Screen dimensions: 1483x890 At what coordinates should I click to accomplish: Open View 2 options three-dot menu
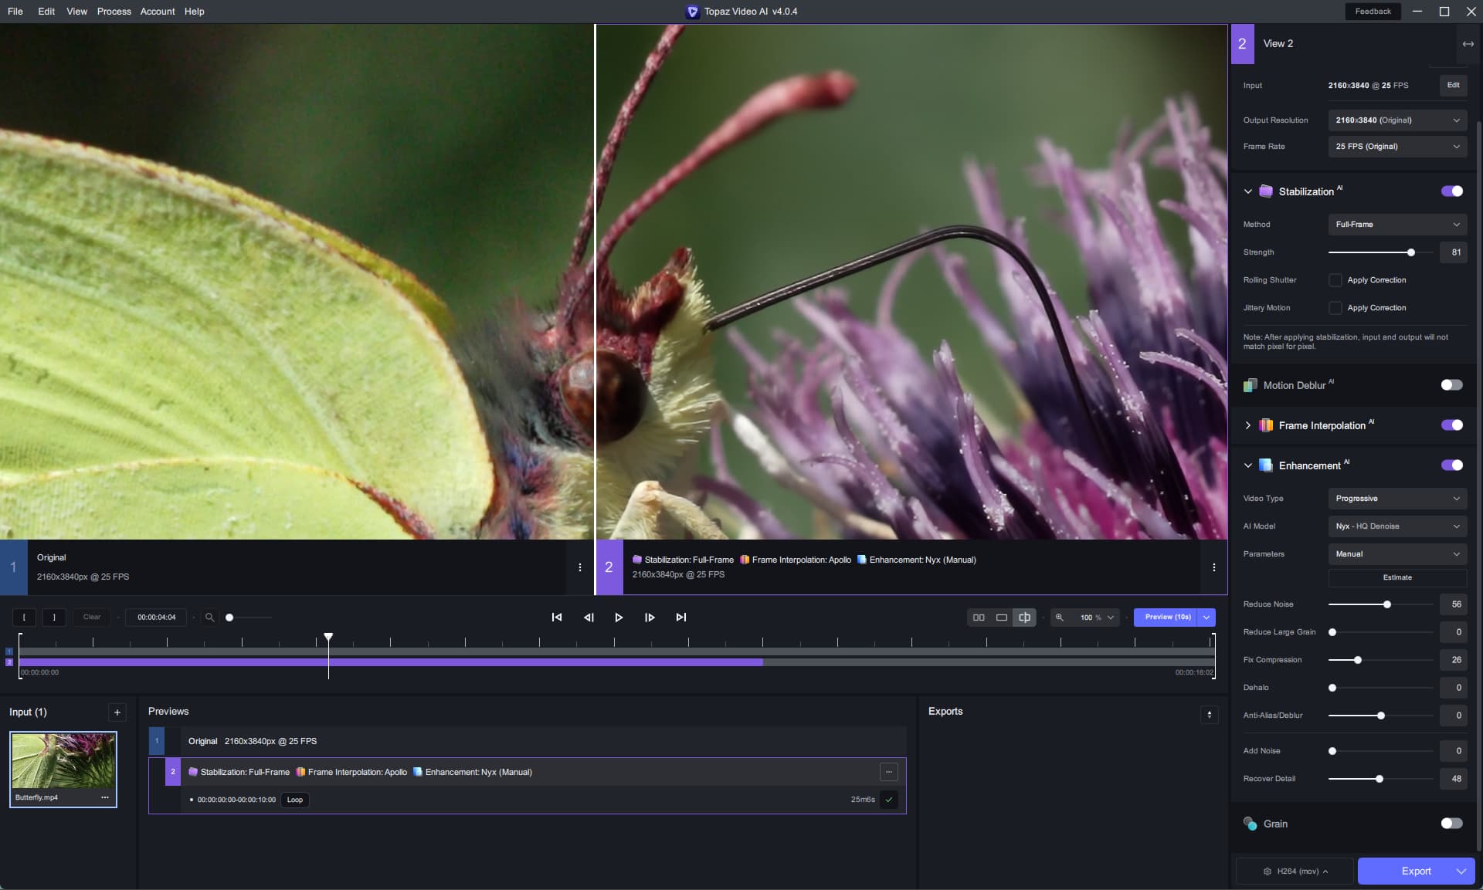click(x=1213, y=567)
